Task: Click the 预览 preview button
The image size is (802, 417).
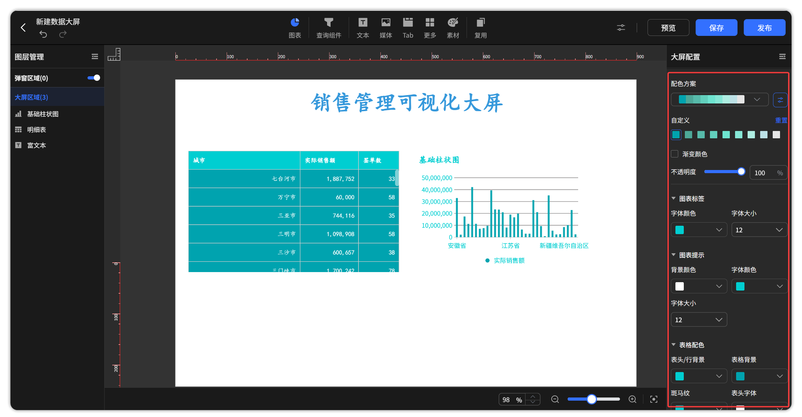Action: coord(668,28)
